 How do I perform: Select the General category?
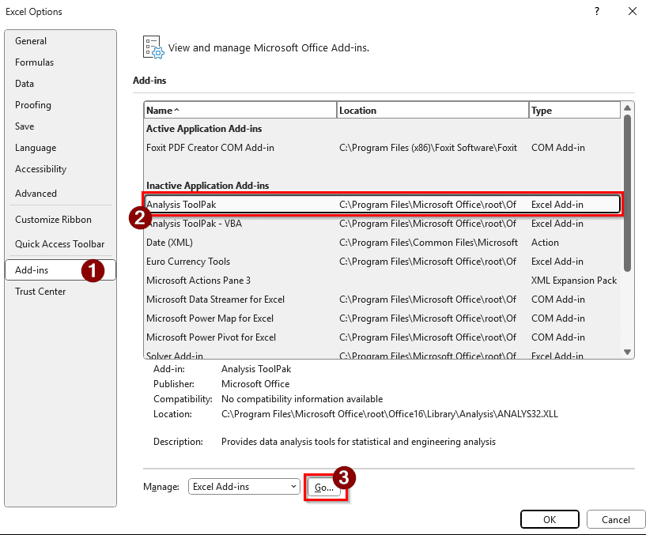pos(31,41)
